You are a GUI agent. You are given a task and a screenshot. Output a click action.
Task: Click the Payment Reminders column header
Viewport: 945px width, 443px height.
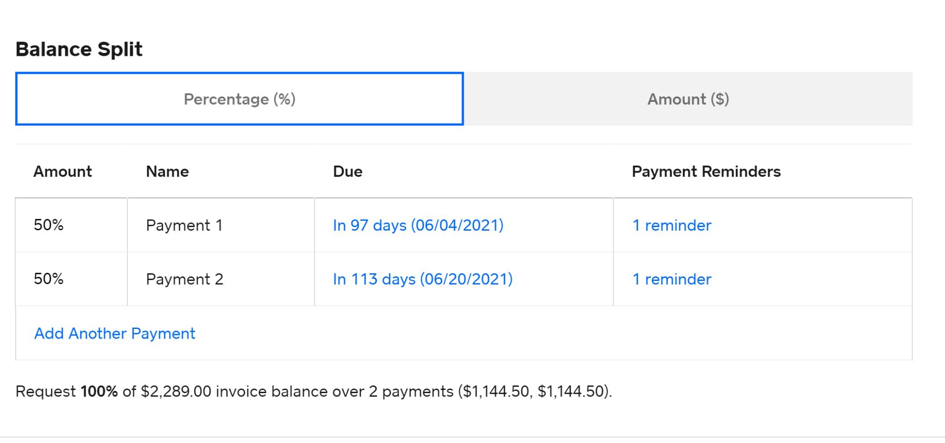point(706,171)
